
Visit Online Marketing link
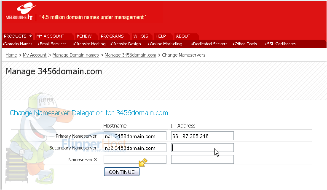point(165,43)
